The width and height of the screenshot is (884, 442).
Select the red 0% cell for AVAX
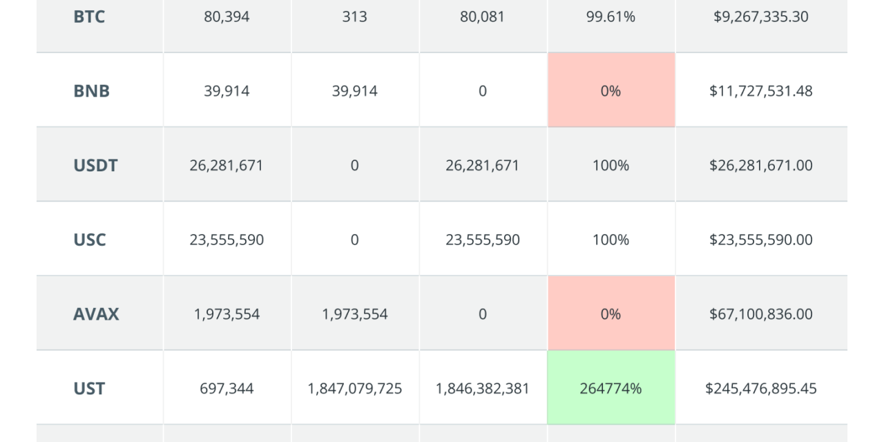(611, 314)
